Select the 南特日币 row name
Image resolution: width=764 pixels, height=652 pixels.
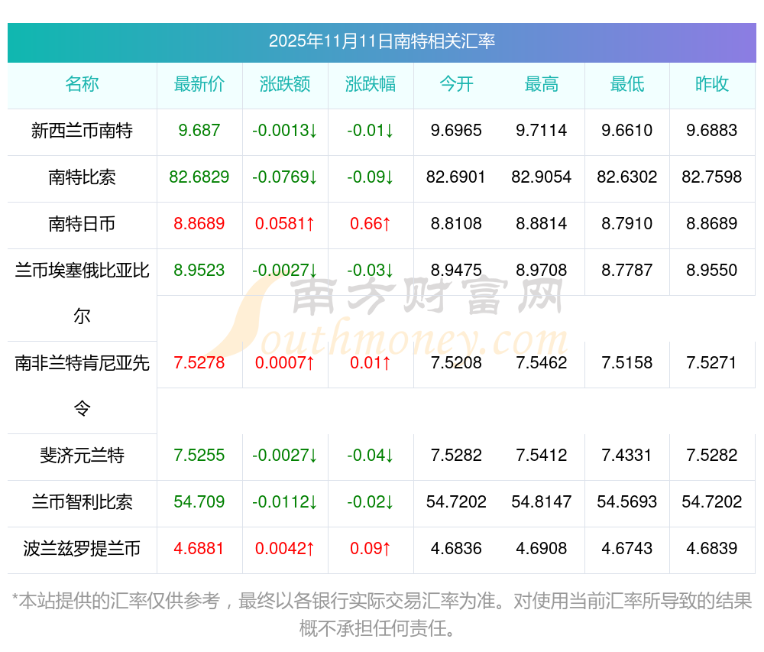82,224
